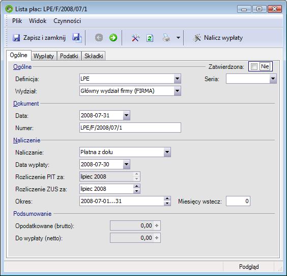Decrease Rozliczenie ZUS za month spinner
287x276 pixels.
coord(136,191)
